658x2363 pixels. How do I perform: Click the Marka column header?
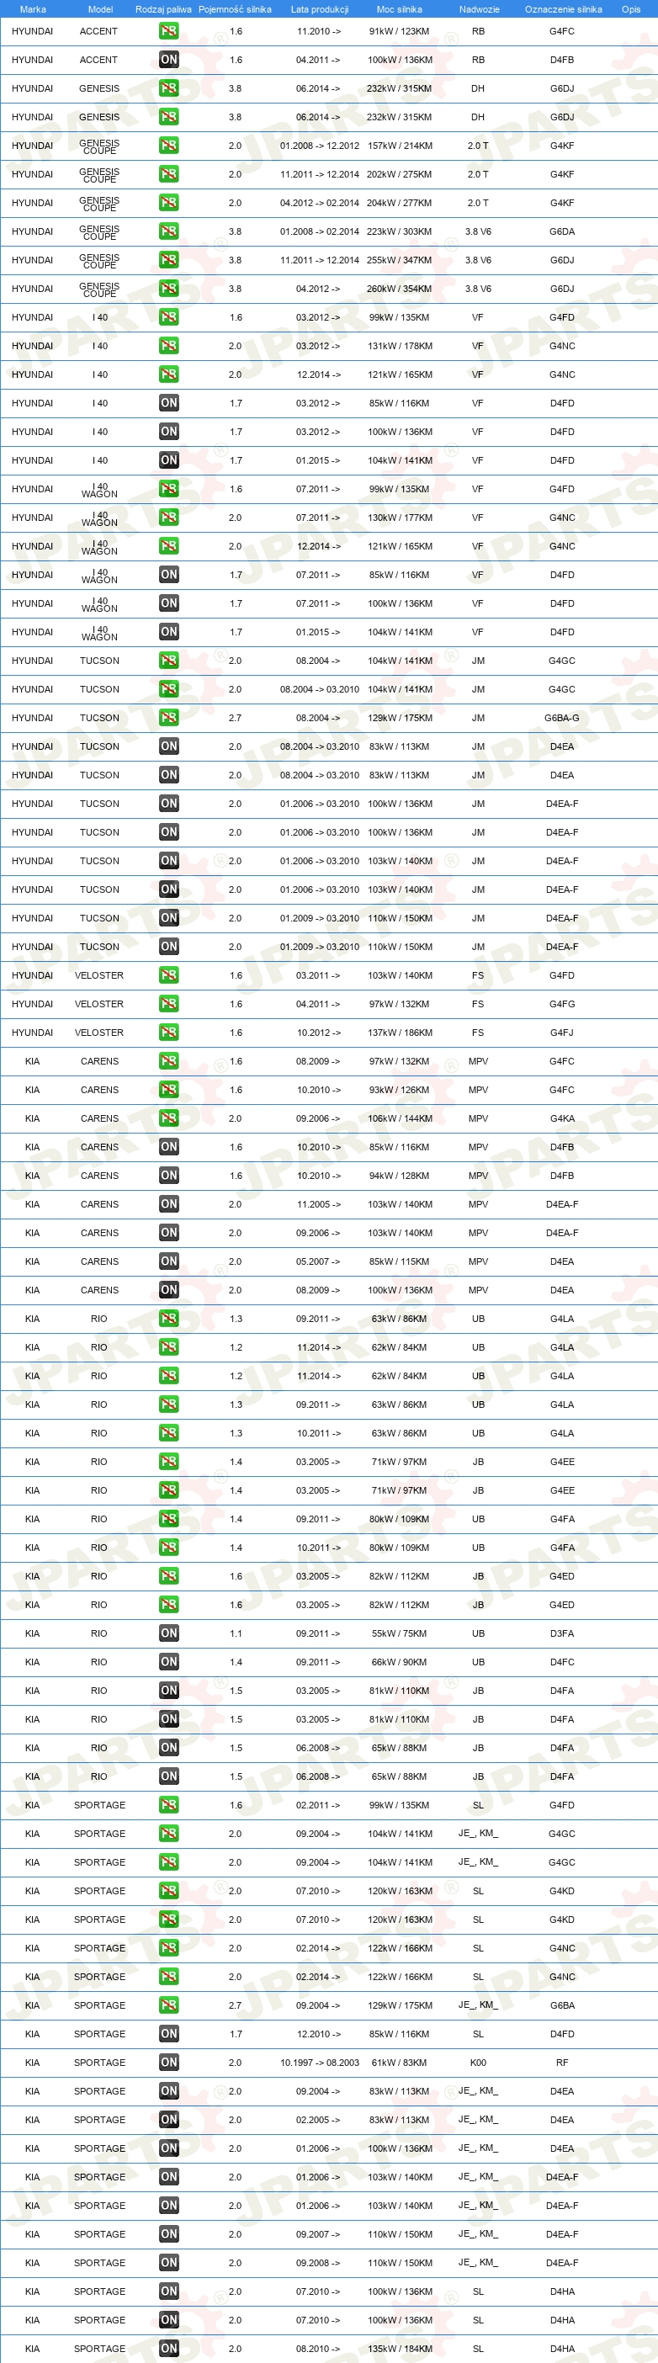pos(33,9)
